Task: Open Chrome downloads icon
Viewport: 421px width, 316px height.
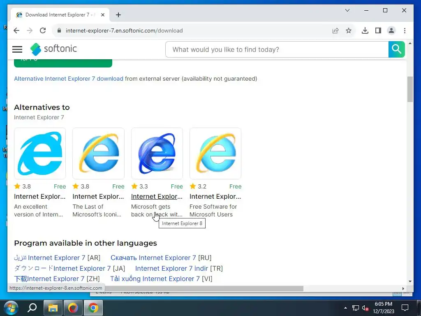Action: click(365, 30)
